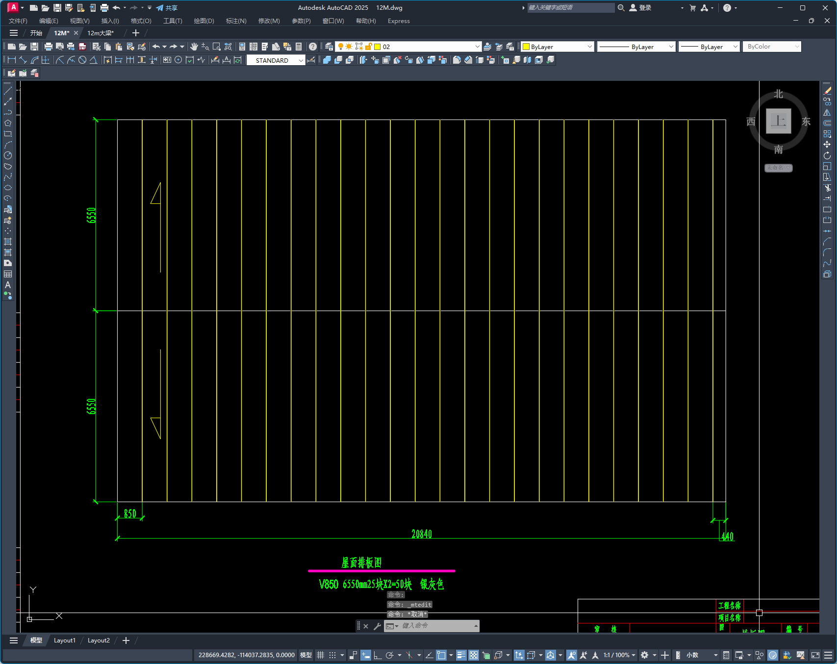Open the ByLayer color dropdown
Viewport: 837px width, 664px height.
point(558,47)
